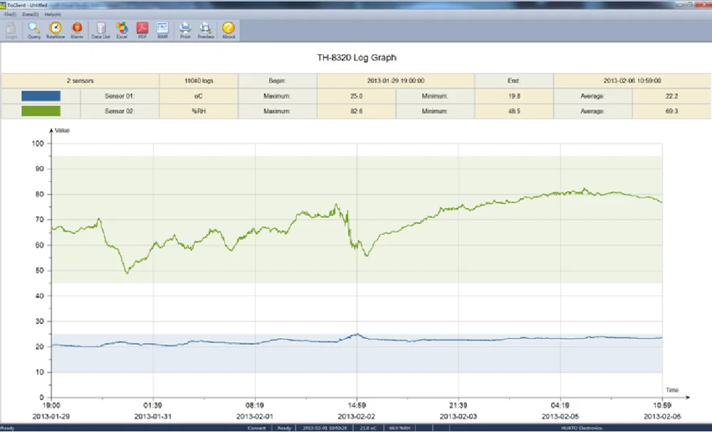Screen dimensions: 712x432
Task: Open the File menu
Action: [x=9, y=14]
